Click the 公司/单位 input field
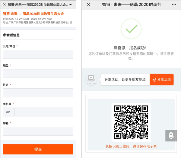This screenshot has width=181, height=158. pyautogui.click(x=38, y=54)
